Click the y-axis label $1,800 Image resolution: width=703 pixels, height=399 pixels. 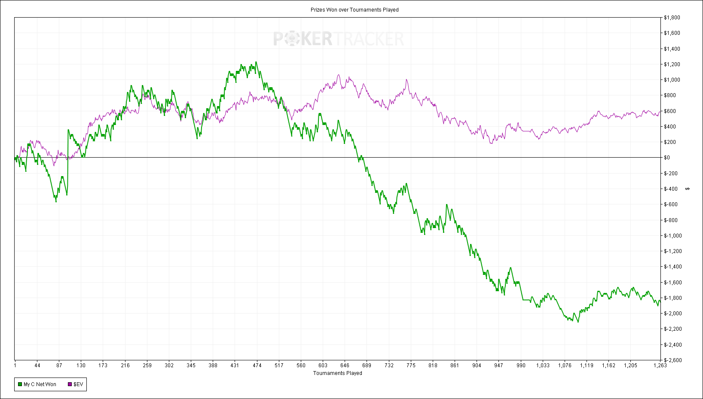click(x=672, y=18)
